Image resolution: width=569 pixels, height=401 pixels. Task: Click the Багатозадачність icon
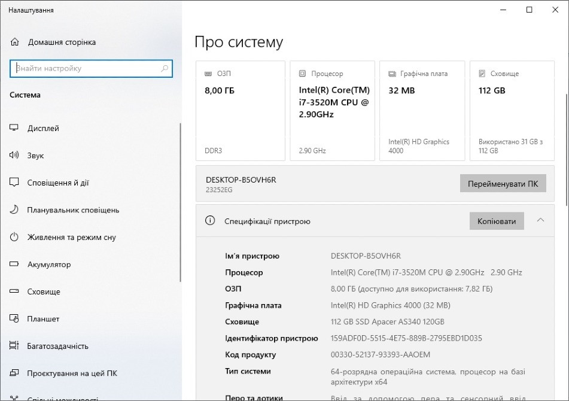[x=14, y=345]
